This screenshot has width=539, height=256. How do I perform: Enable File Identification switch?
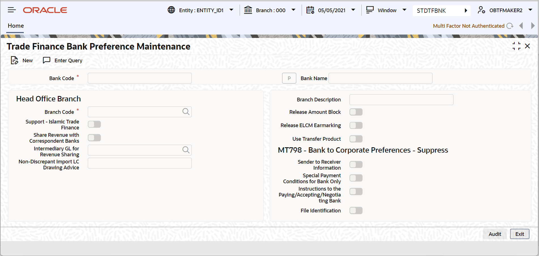356,210
